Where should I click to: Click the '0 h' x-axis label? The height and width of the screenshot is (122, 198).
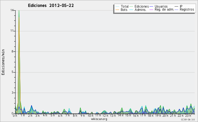pyautogui.click(x=15, y=115)
